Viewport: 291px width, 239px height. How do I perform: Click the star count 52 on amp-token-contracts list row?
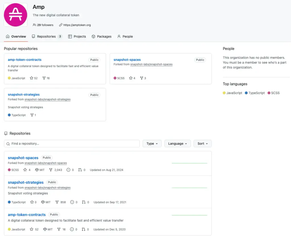click(x=34, y=229)
